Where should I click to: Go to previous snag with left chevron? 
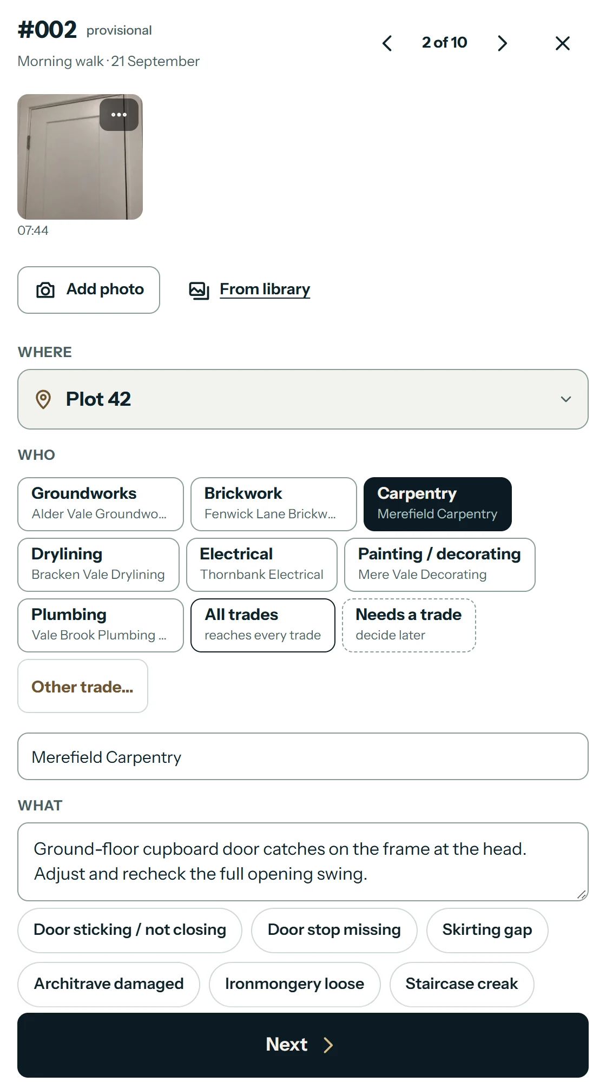[x=387, y=43]
